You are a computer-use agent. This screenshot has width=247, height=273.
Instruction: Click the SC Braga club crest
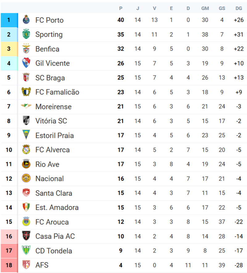[x=26, y=78]
